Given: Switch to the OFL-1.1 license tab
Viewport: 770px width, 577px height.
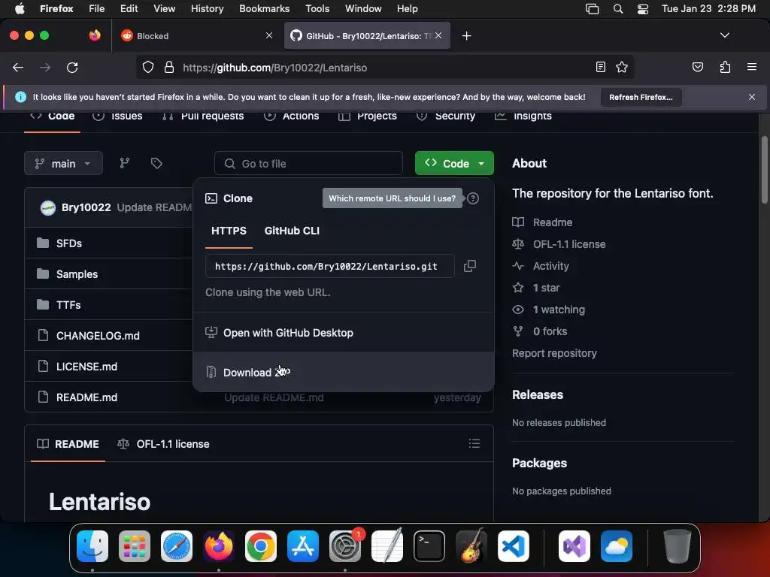Looking at the screenshot, I should [163, 444].
